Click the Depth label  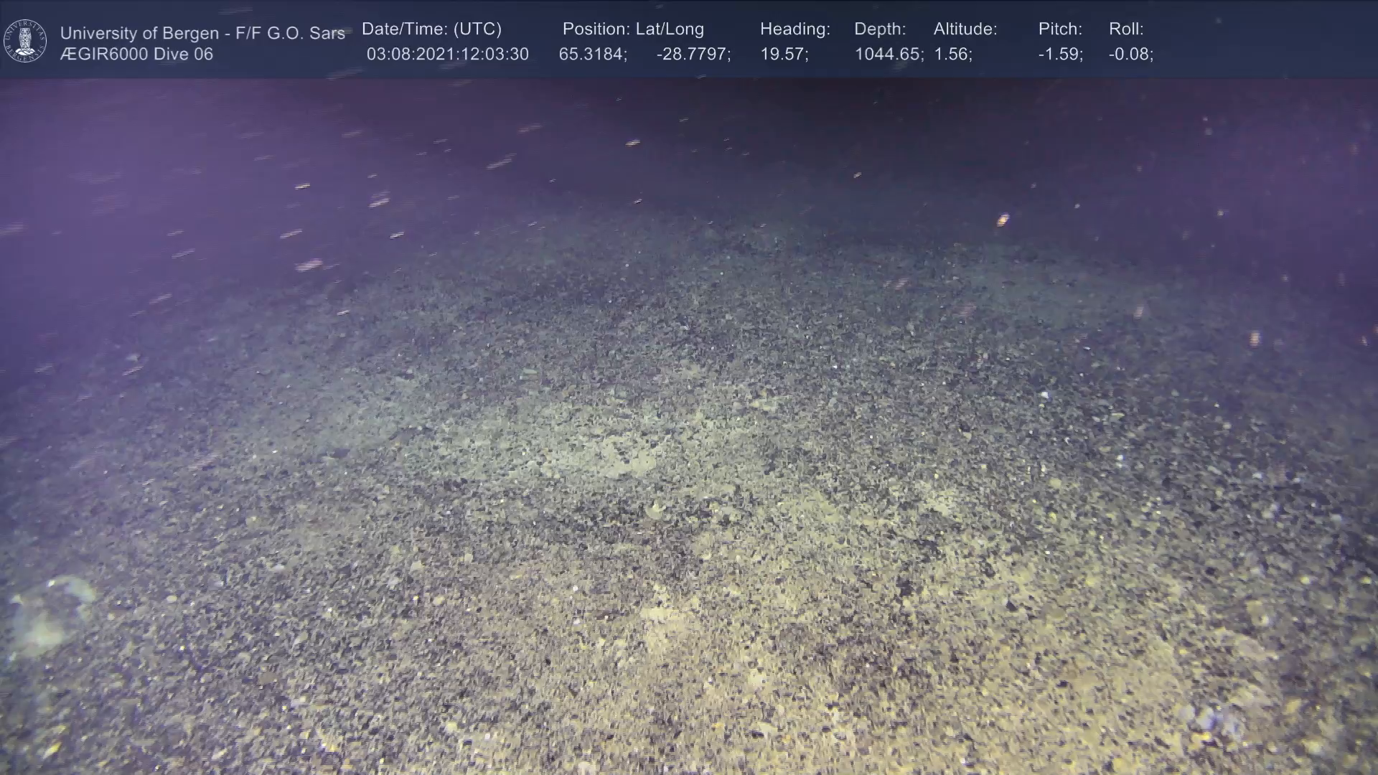pyautogui.click(x=880, y=29)
